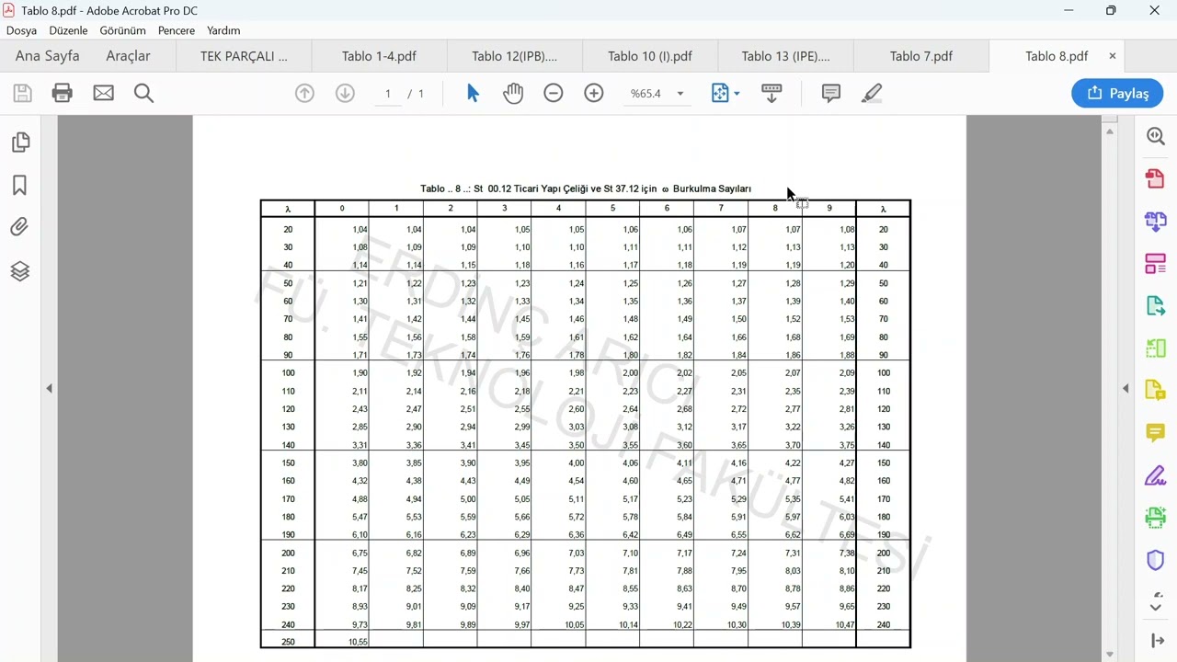Viewport: 1177px width, 662px height.
Task: Go to previous page arrow
Action: 304,93
